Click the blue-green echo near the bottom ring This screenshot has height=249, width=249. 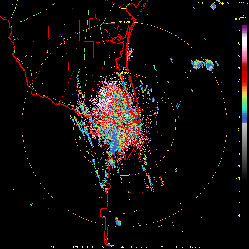tap(118, 222)
